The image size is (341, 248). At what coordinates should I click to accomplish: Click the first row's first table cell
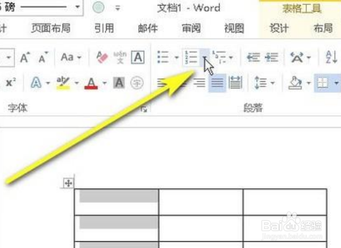point(117,202)
